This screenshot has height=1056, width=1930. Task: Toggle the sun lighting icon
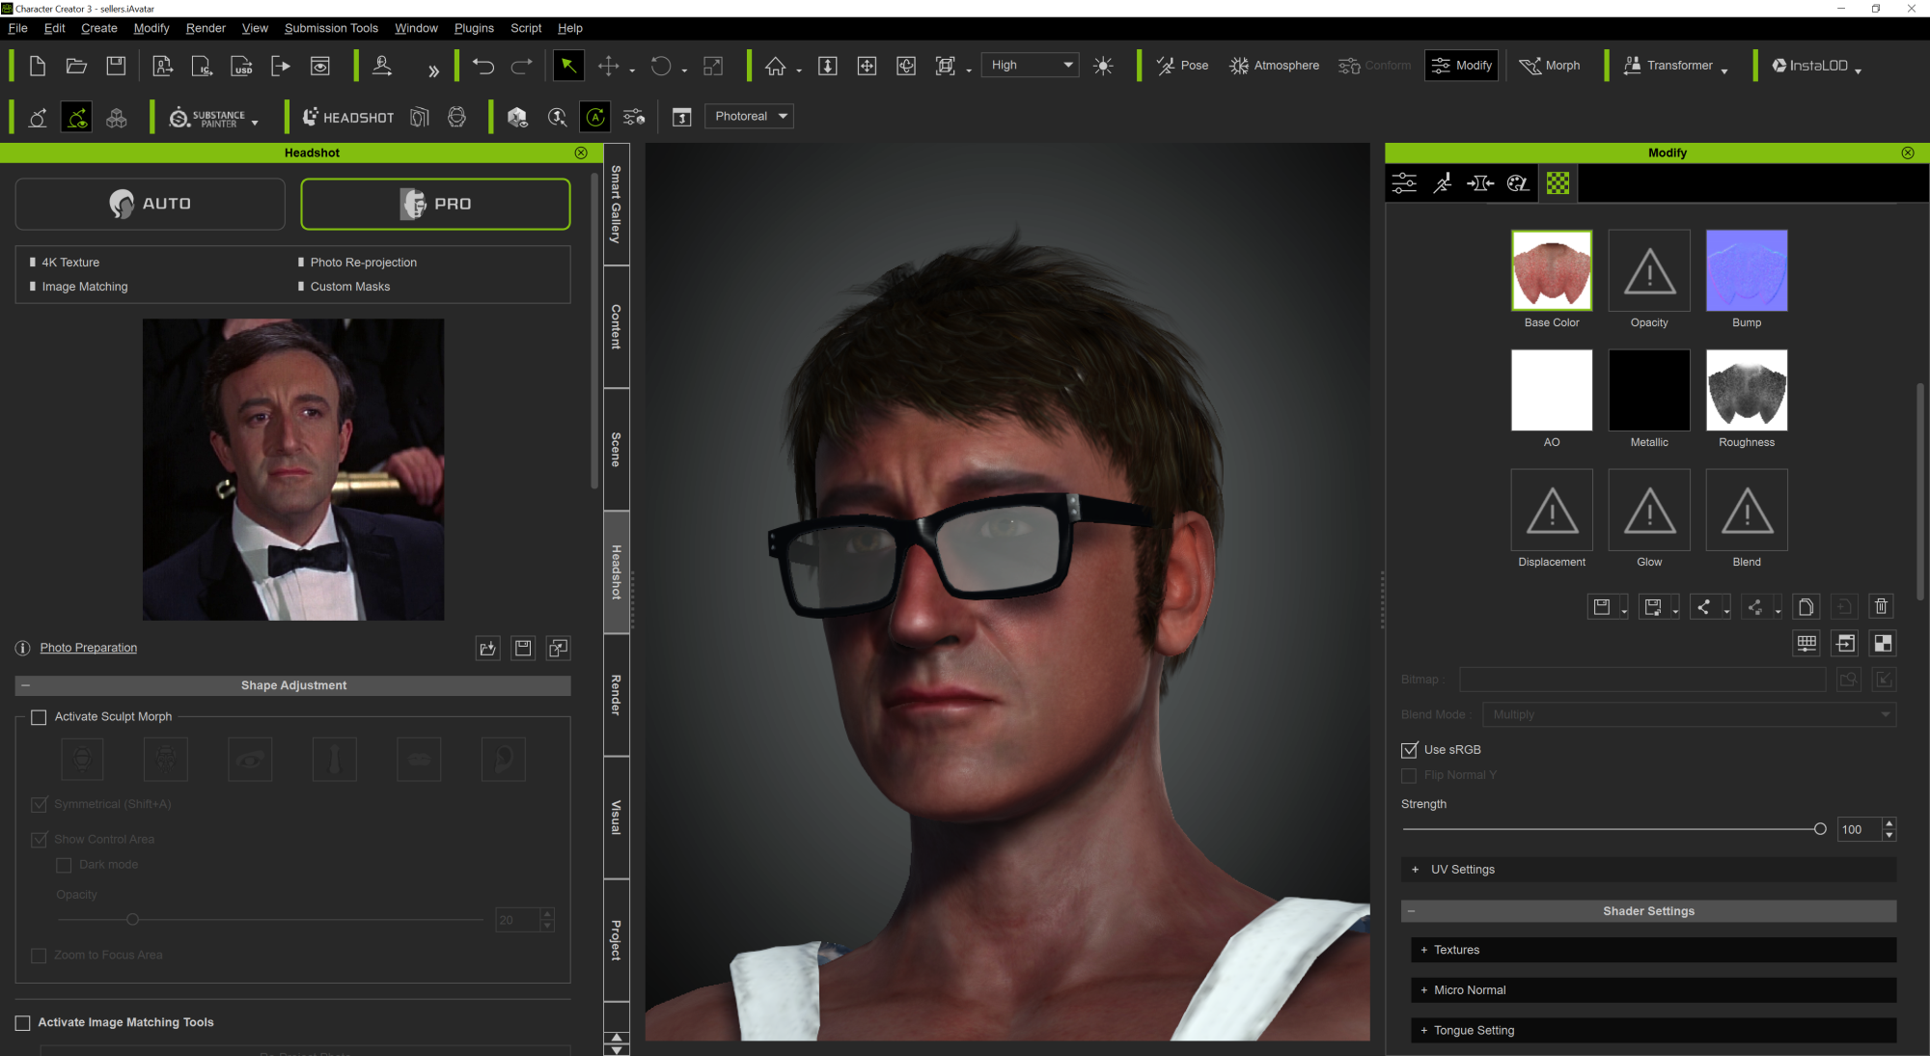[x=1103, y=66]
